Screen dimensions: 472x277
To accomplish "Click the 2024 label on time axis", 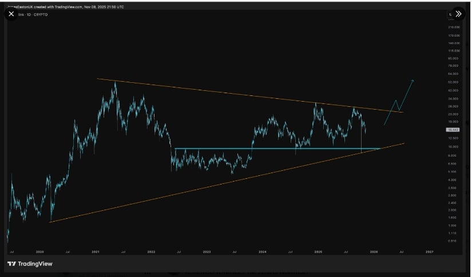I will [263, 251].
